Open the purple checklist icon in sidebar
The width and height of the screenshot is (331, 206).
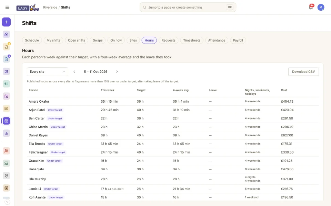coord(6,71)
